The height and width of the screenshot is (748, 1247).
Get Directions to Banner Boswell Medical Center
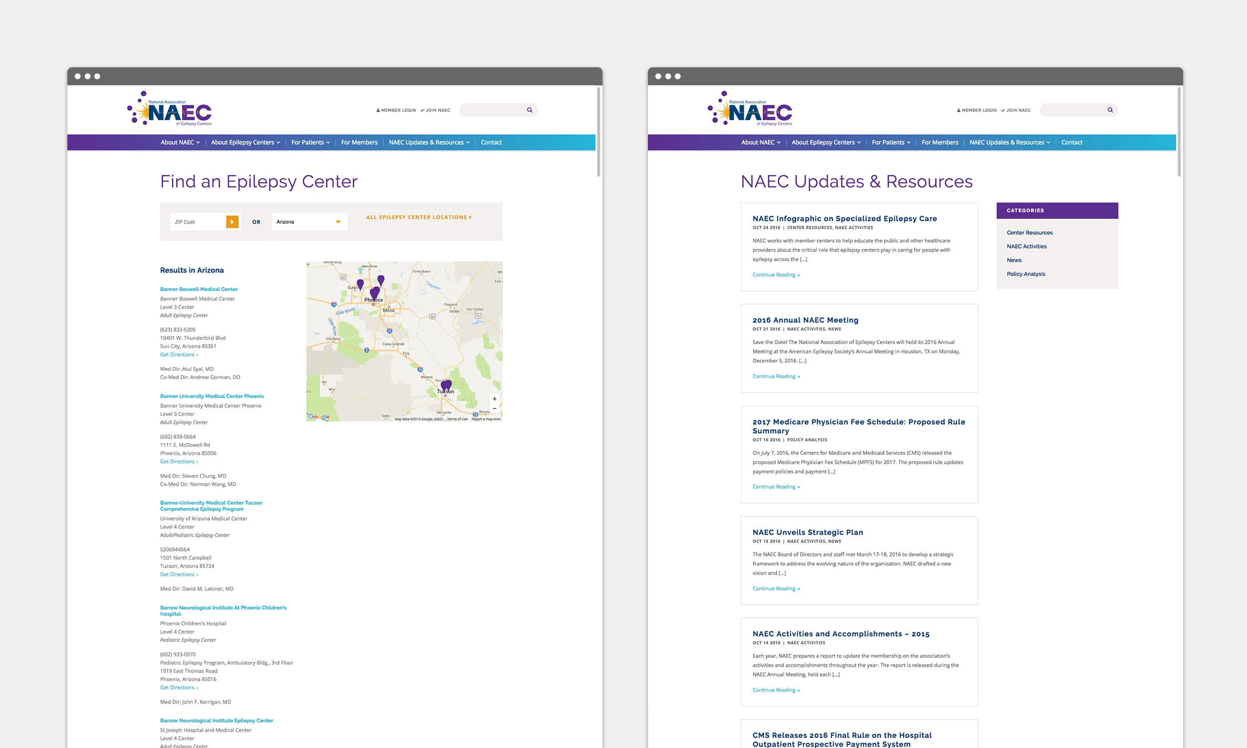pos(179,355)
